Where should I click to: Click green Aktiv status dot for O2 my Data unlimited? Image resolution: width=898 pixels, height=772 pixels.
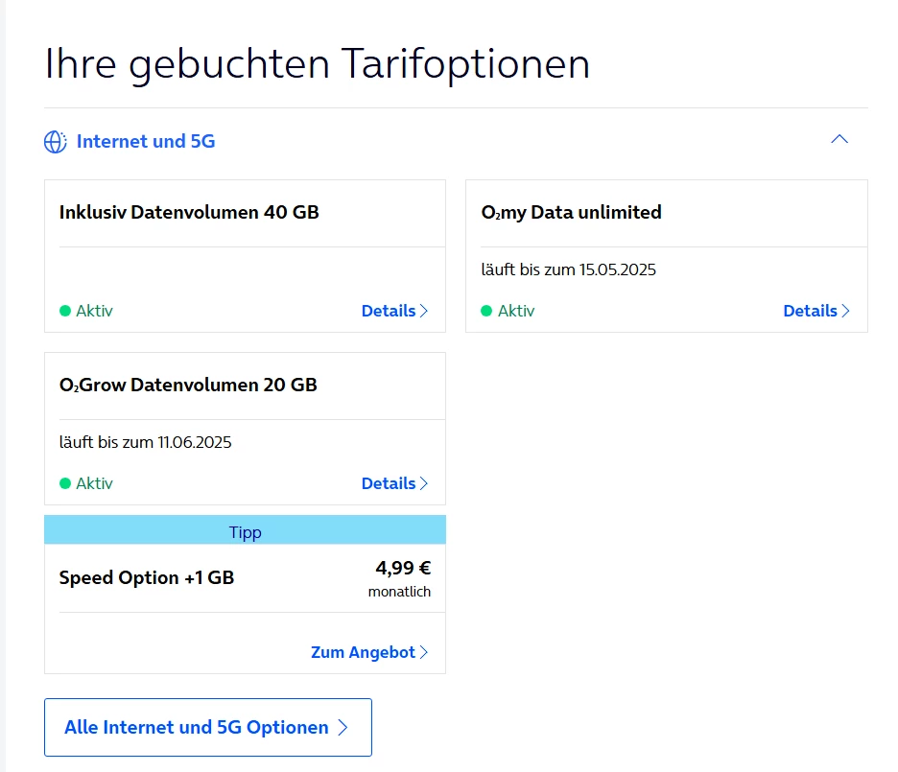486,311
